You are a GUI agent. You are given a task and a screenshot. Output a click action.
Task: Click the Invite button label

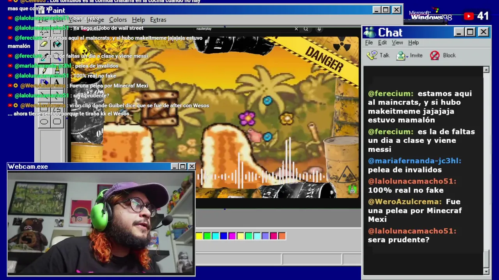point(416,56)
